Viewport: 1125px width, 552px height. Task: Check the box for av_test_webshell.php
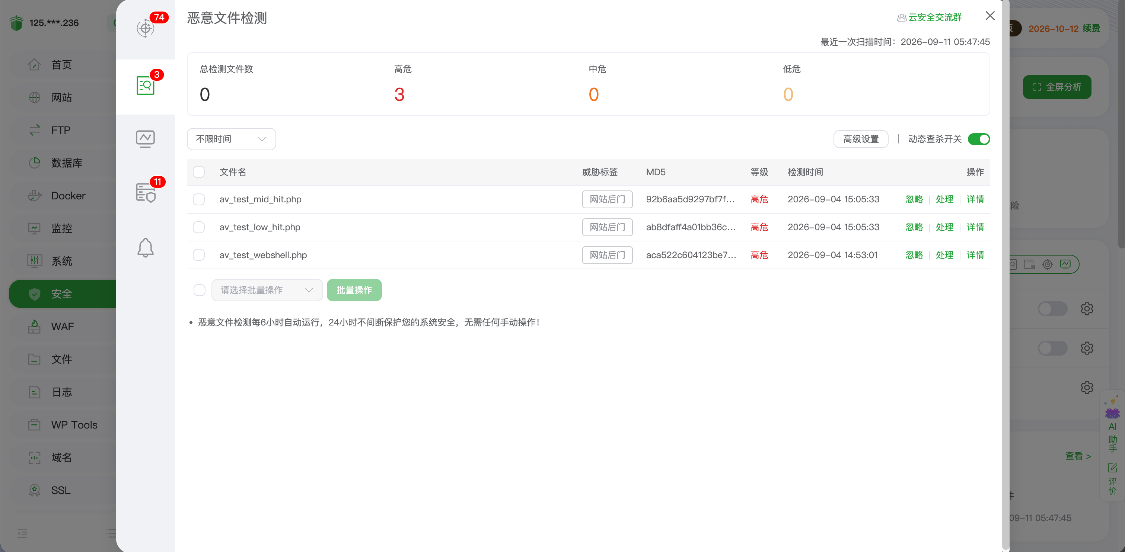point(199,255)
